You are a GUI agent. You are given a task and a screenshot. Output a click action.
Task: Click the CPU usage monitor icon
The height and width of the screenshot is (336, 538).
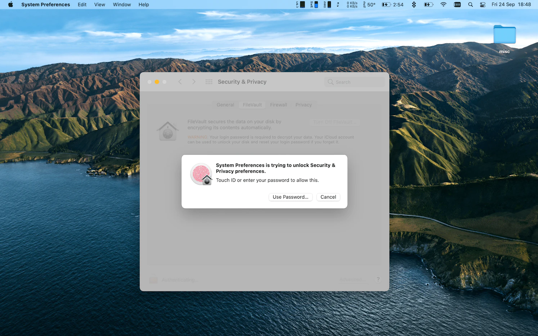click(301, 5)
